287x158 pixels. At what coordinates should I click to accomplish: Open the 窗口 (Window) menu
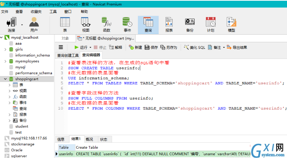[x=68, y=12]
